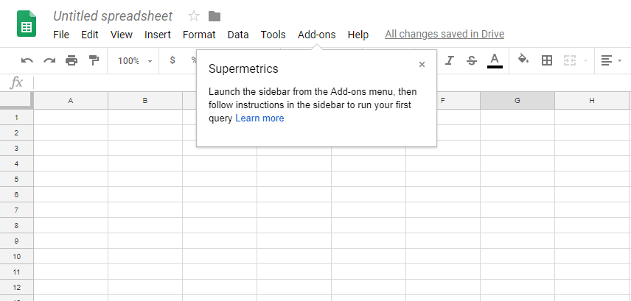Image resolution: width=631 pixels, height=301 pixels.
Task: Print the spreadsheet with the printer icon
Action: pos(72,60)
